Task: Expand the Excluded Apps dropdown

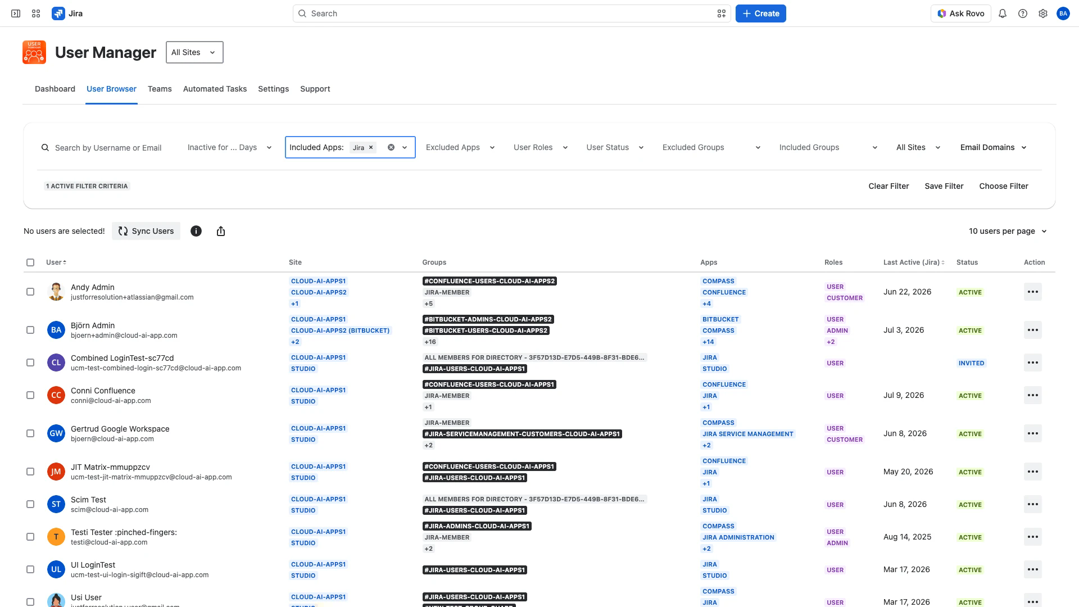Action: click(460, 147)
